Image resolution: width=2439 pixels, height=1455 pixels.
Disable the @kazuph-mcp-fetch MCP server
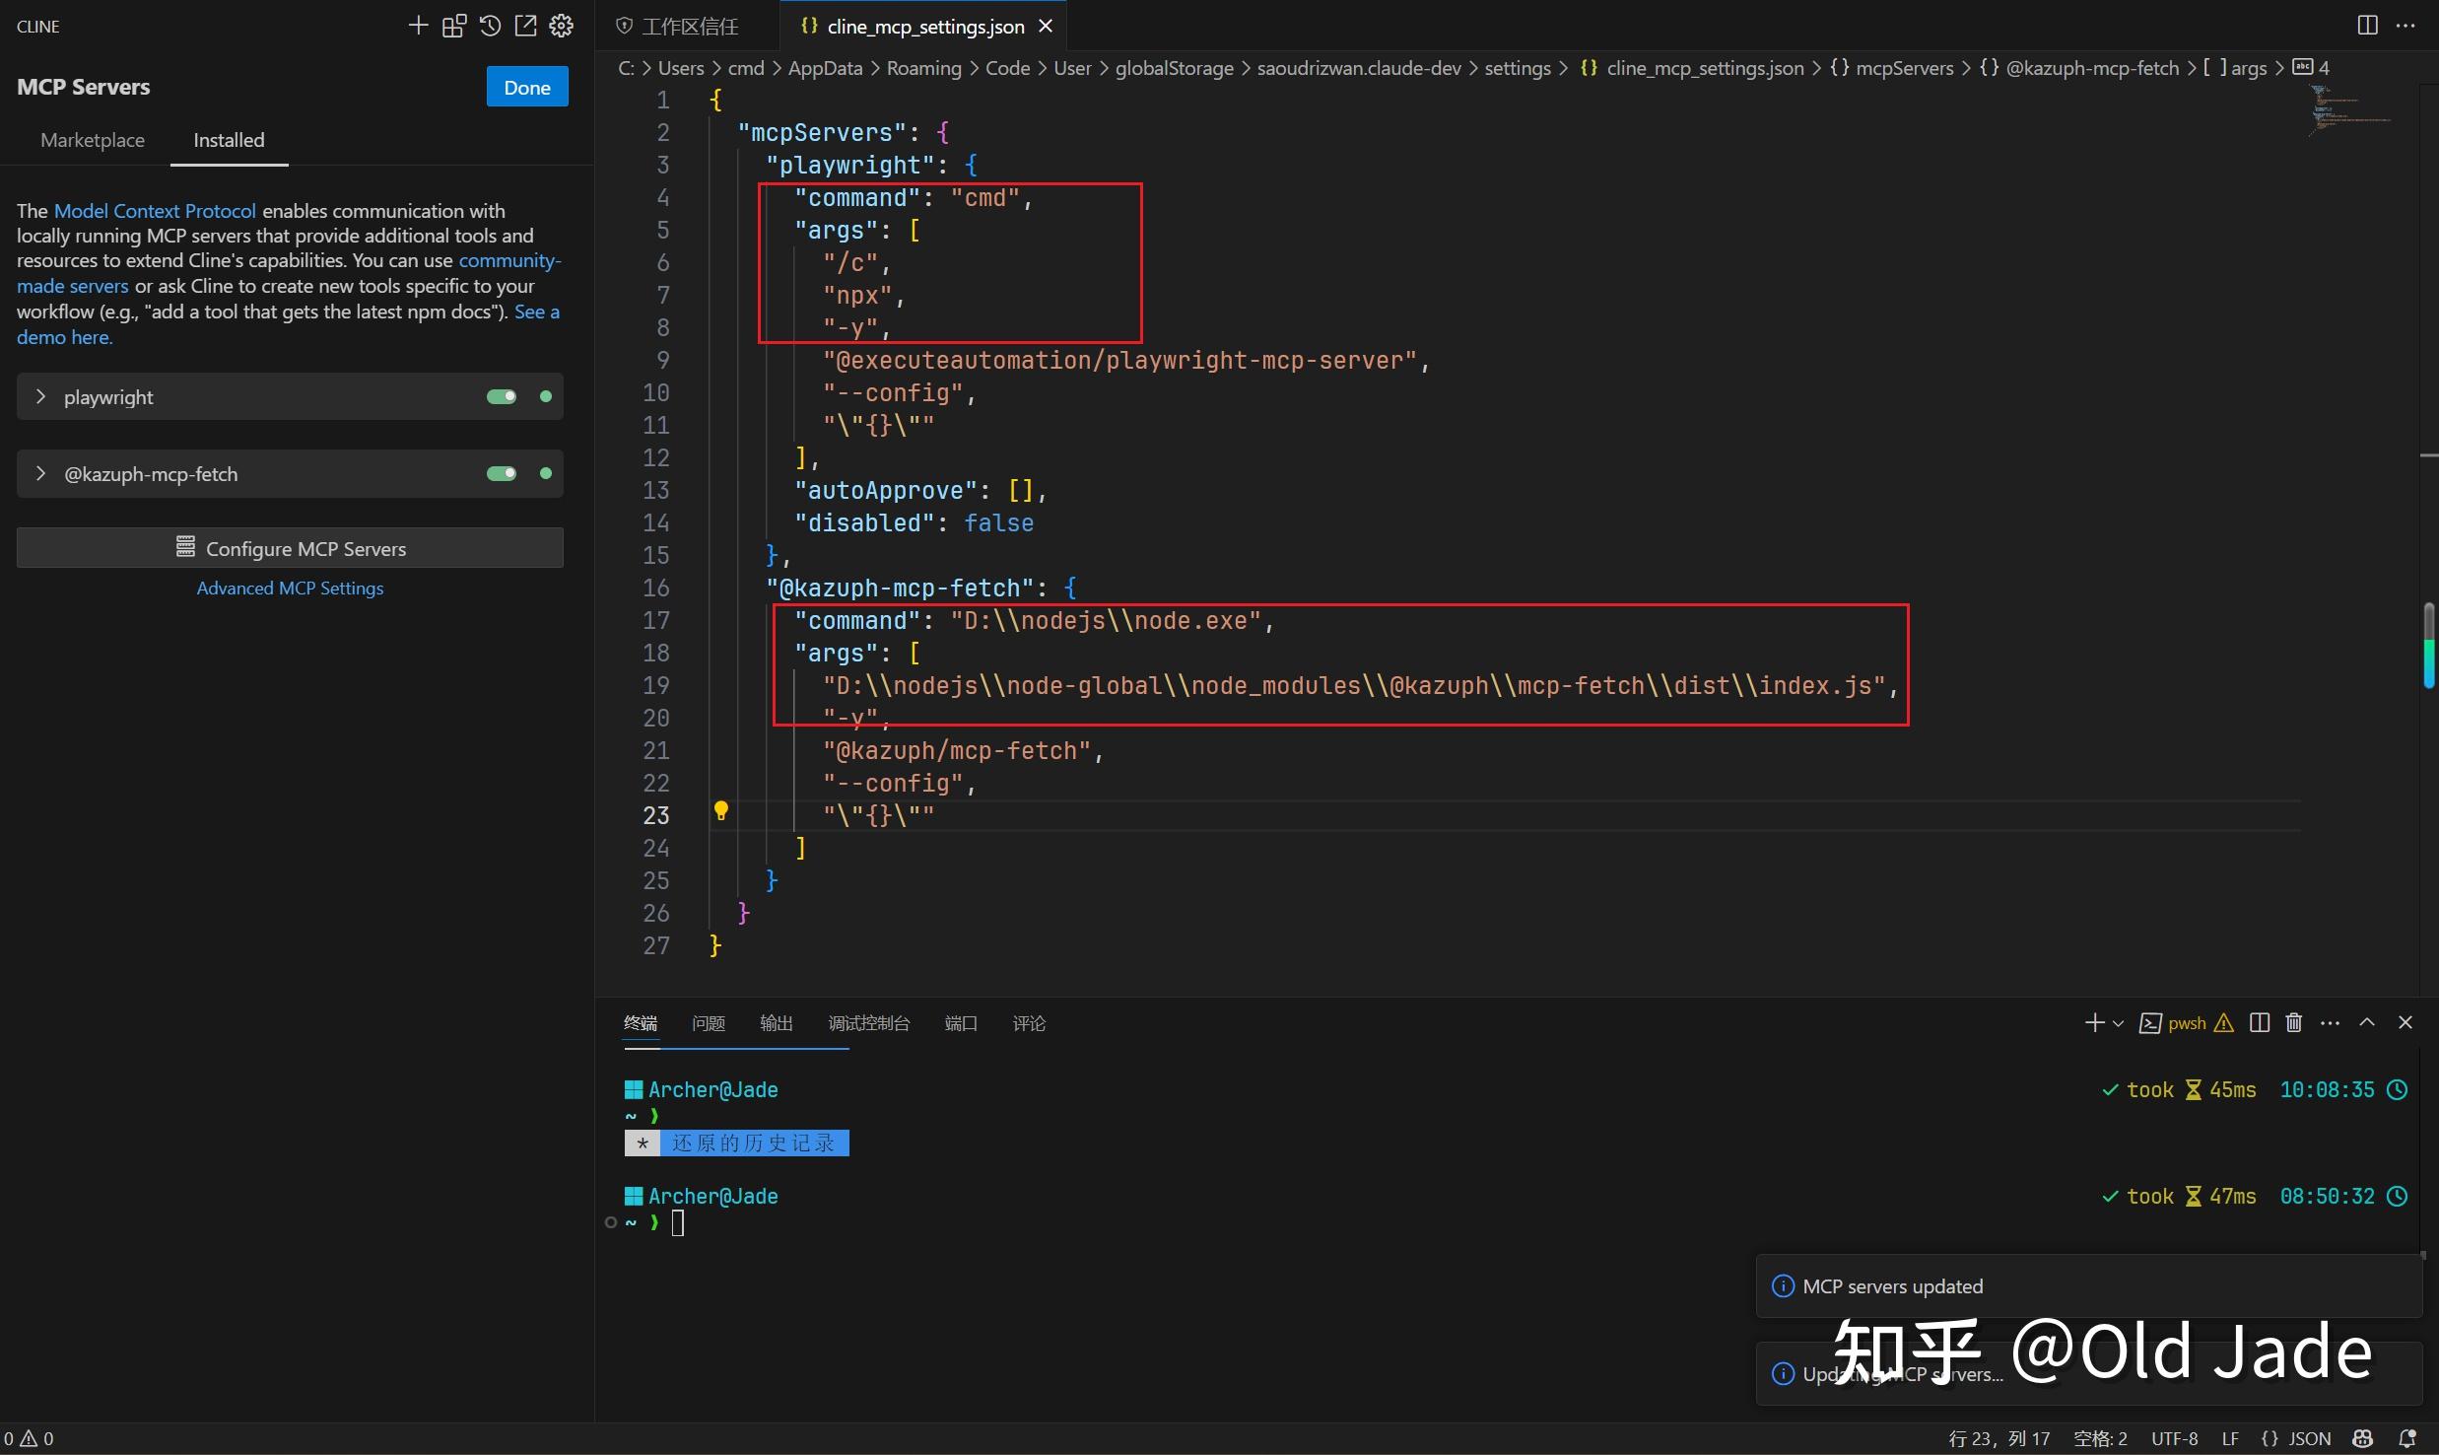click(x=503, y=473)
